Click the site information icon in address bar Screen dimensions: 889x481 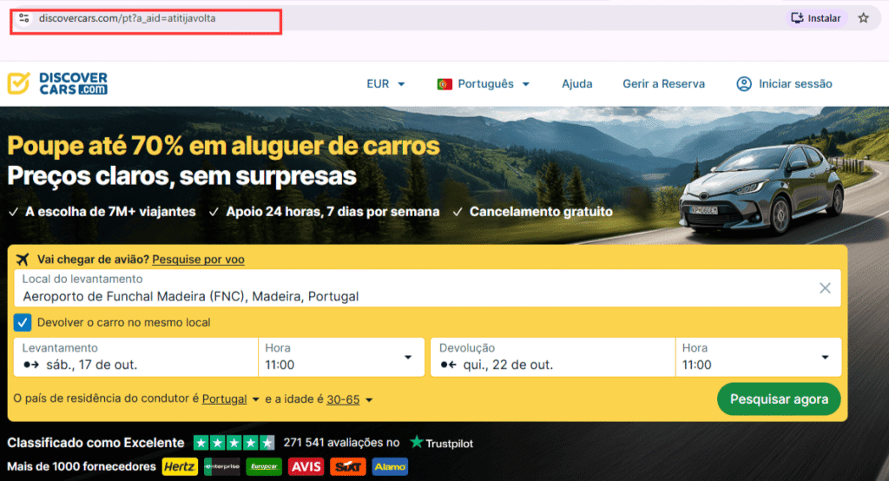click(x=23, y=18)
